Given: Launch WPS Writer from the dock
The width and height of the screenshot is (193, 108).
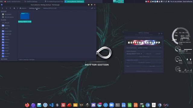Looking at the screenshot, I should click(124, 105).
